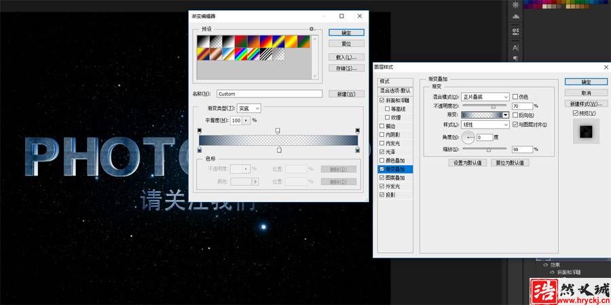Click the gradient bar in Gradient Editor
This screenshot has height=305, width=611.
[x=278, y=140]
